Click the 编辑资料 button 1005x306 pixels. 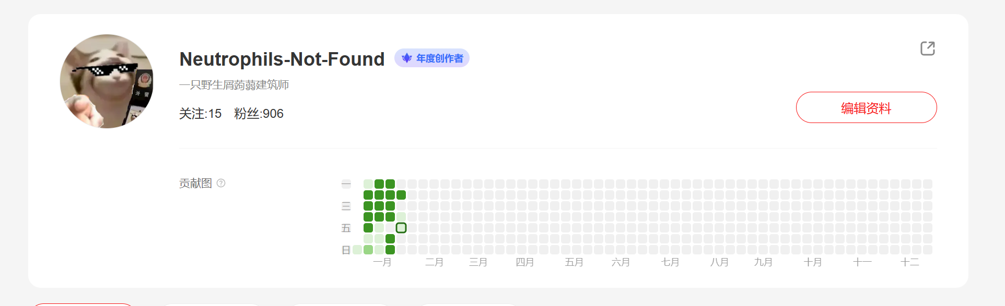click(866, 107)
